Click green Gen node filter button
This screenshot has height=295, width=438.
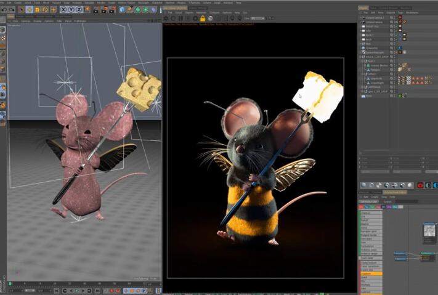tap(372, 207)
